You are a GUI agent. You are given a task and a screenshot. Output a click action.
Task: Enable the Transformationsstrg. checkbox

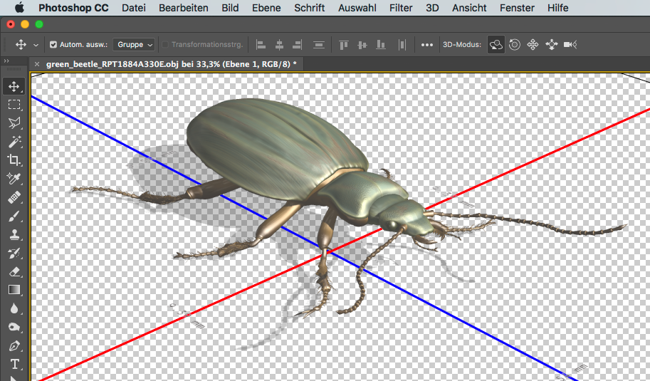point(166,44)
